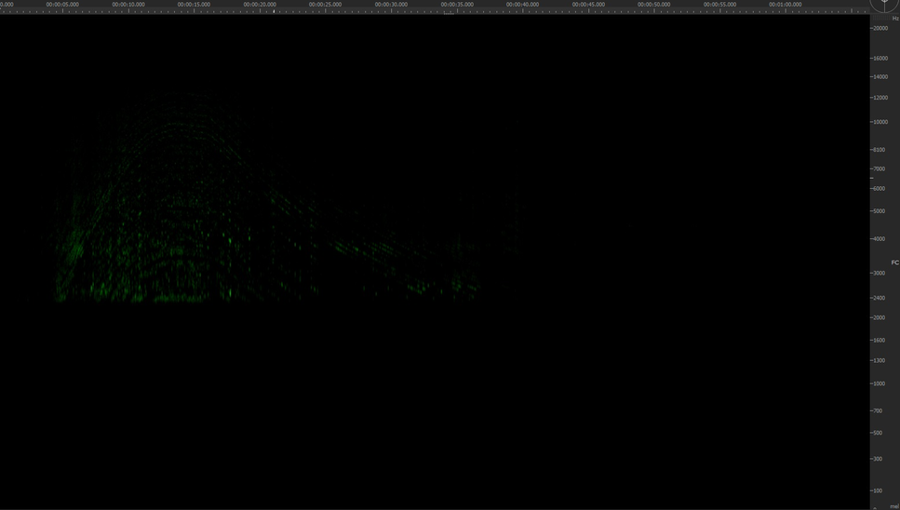900x510 pixels.
Task: Click the 00:00:40.000 mark on the time ruler
Action: pos(522,5)
